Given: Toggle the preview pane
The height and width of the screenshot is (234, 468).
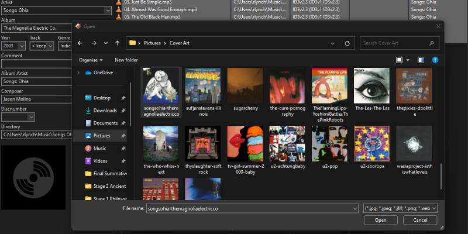Looking at the screenshot, I should tap(421, 60).
